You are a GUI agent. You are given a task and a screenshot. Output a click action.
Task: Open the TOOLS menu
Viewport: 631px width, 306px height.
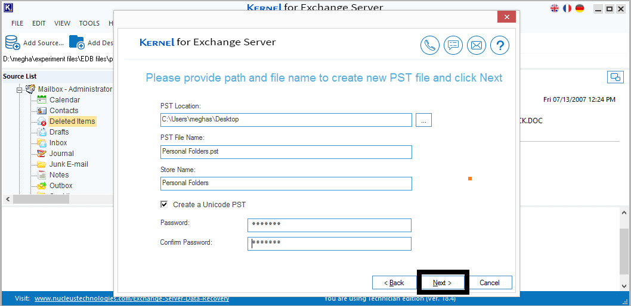89,23
